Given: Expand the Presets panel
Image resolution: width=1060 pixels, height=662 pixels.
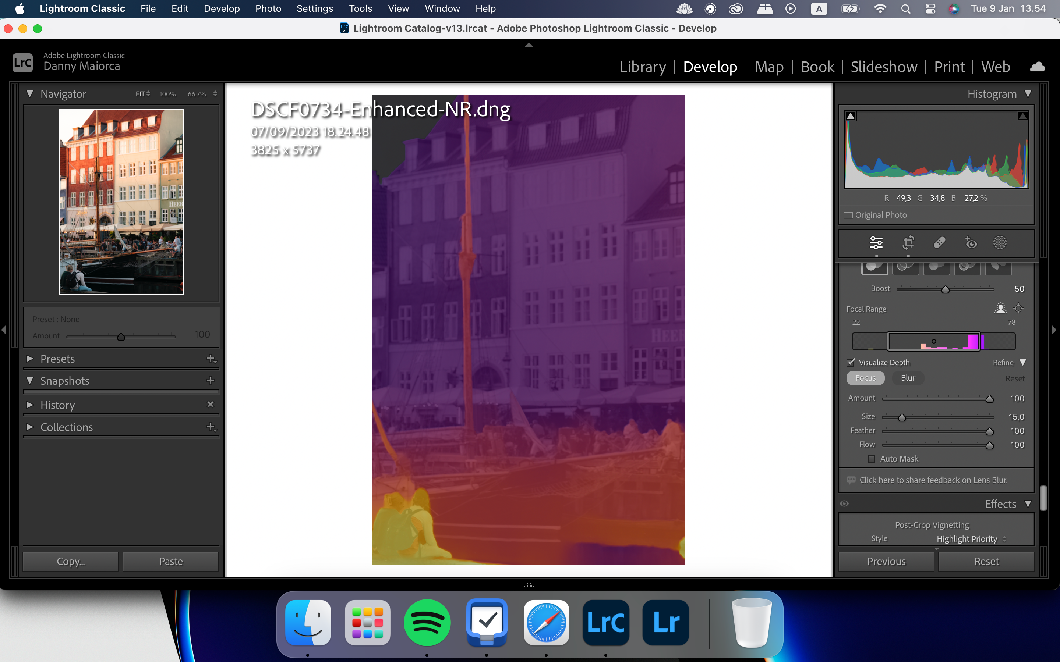Looking at the screenshot, I should click(28, 359).
